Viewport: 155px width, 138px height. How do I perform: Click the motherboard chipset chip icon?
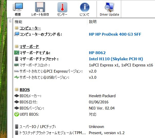point(16,59)
